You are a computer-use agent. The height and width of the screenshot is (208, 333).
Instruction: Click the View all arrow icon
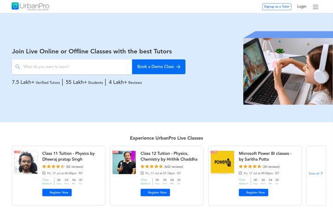click(x=322, y=173)
